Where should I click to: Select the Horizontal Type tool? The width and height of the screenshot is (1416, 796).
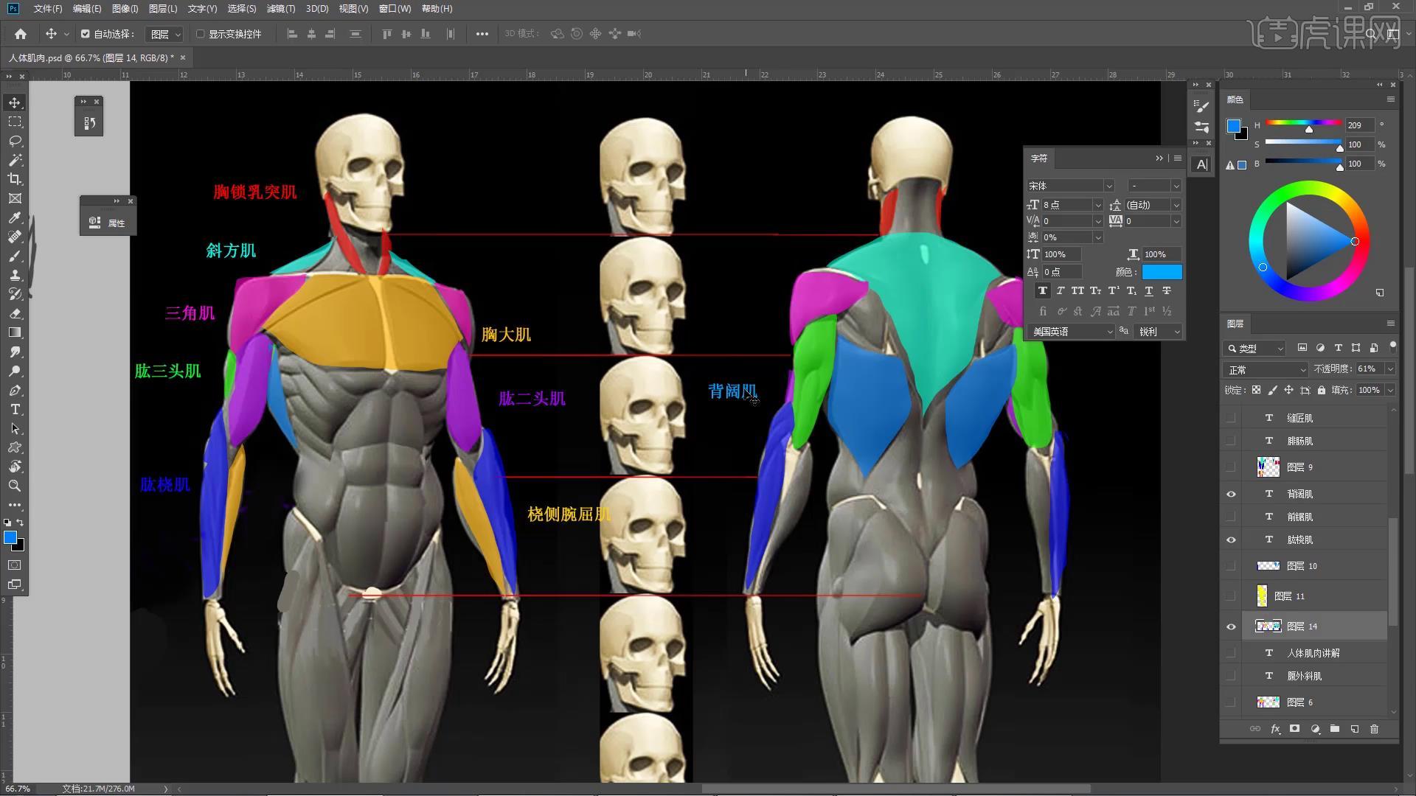(x=15, y=409)
